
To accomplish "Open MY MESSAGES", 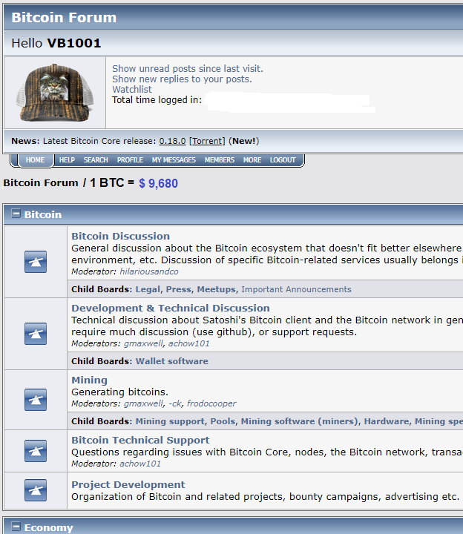I will 174,160.
